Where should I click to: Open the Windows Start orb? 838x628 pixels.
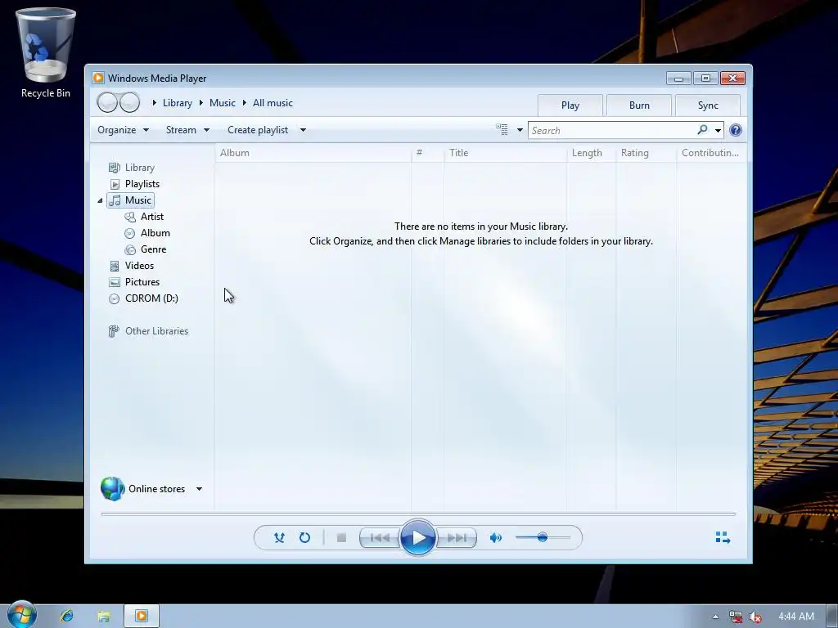click(x=22, y=615)
